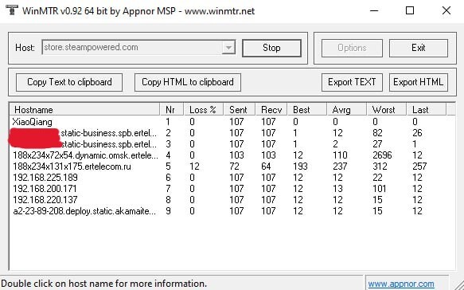Click Copy HTML to clipboard

[188, 82]
